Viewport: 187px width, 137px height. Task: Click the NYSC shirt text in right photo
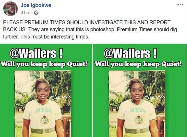(138, 110)
